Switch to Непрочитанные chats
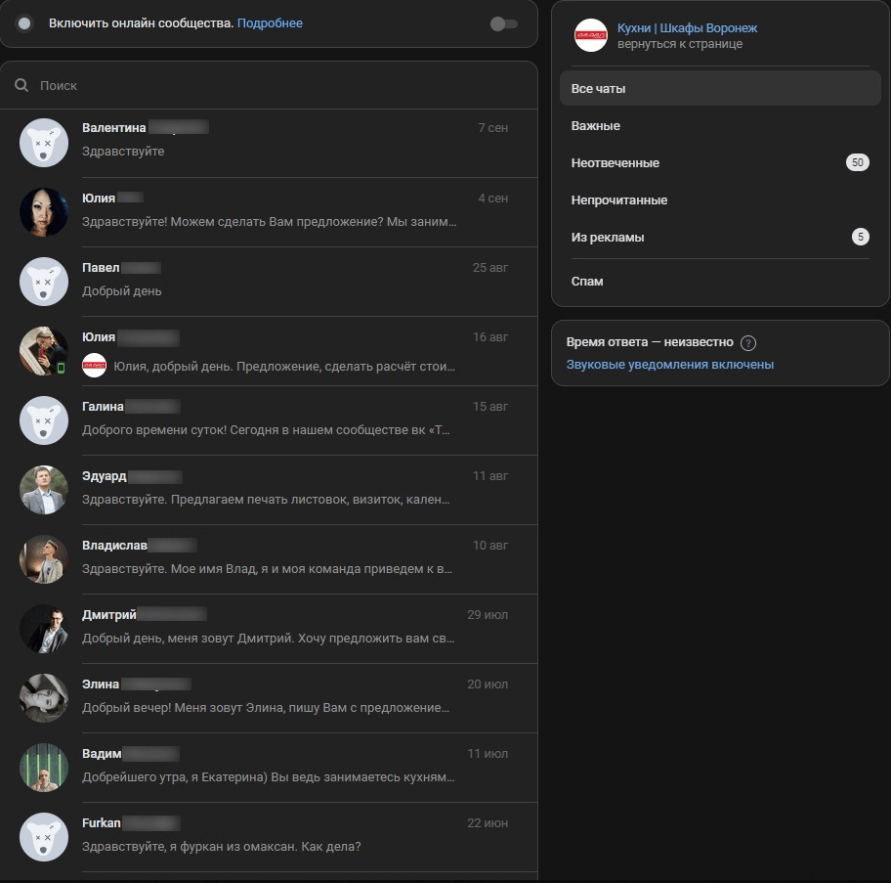891x883 pixels. [x=720, y=200]
